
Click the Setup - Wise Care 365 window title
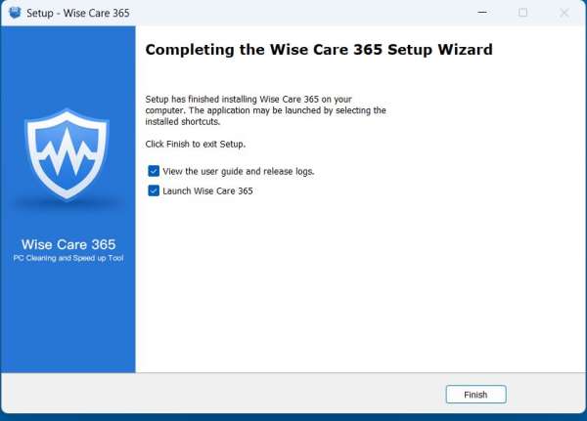click(x=78, y=13)
